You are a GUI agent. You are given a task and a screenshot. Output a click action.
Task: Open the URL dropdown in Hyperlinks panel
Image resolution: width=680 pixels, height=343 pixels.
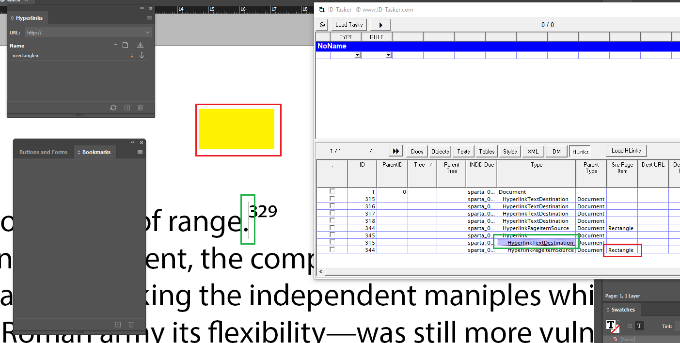[147, 32]
